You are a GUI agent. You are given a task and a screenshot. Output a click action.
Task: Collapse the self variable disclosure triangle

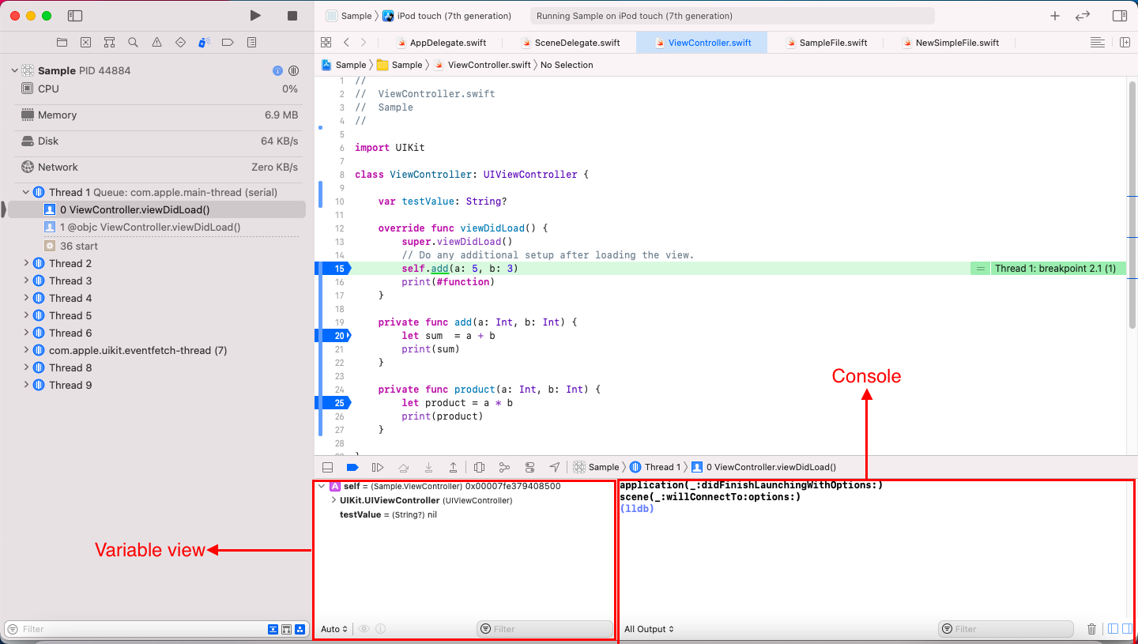coord(321,486)
